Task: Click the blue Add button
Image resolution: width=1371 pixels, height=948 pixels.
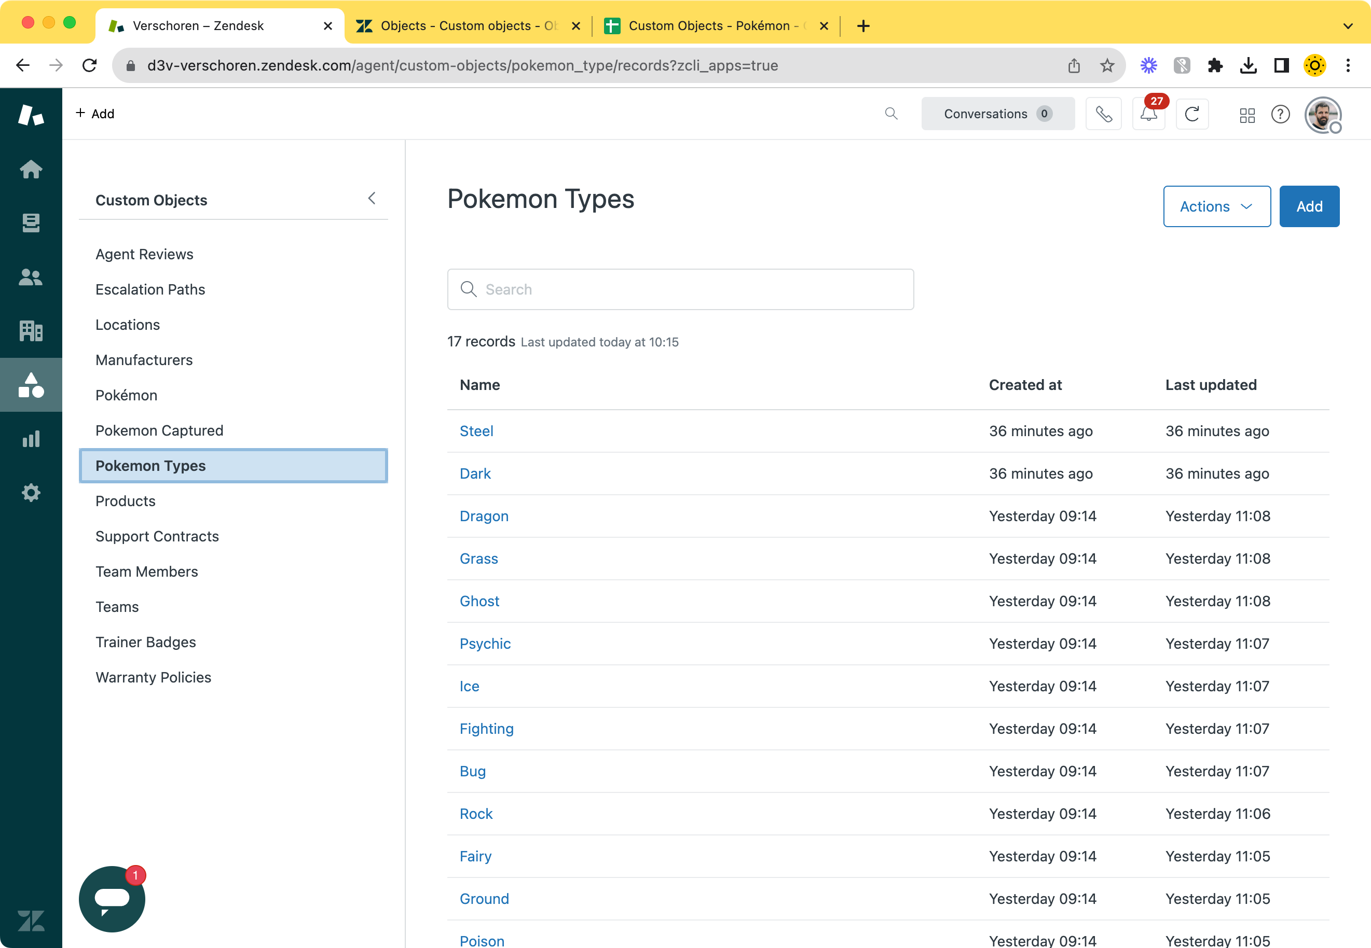Action: click(x=1309, y=206)
